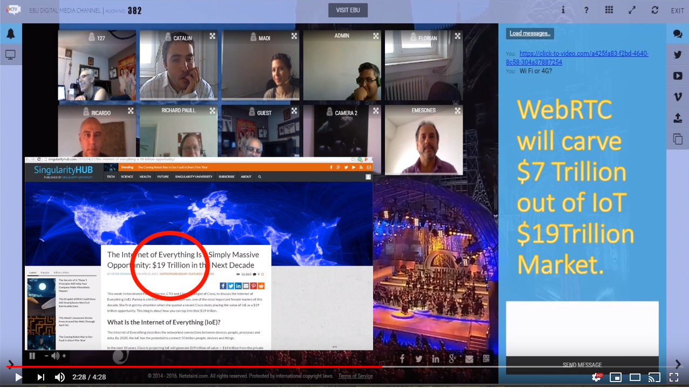Expand RICHARD PAULL's video tile
689x388 pixels.
[x=213, y=111]
